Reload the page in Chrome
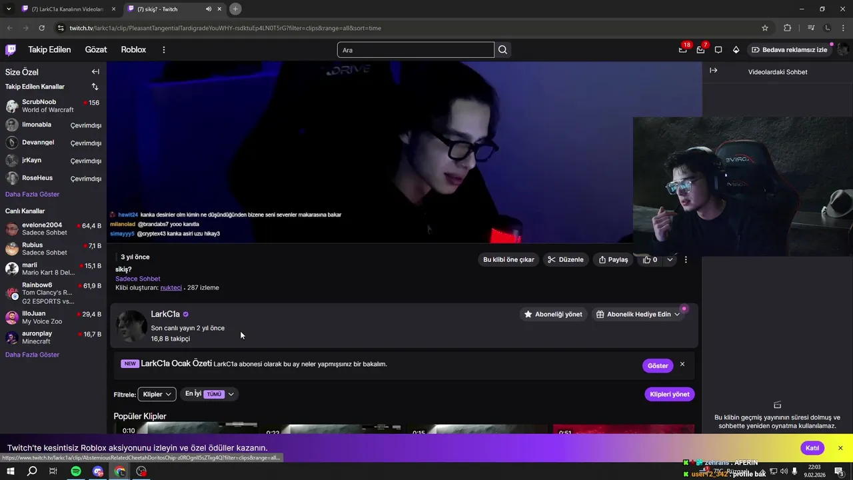The height and width of the screenshot is (480, 853). pos(41,28)
